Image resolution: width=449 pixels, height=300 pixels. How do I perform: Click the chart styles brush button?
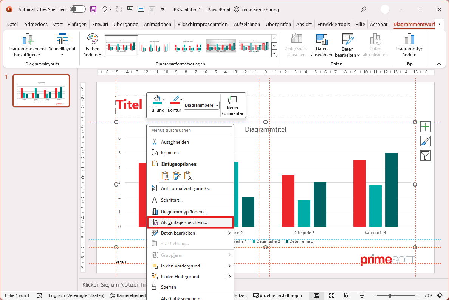pyautogui.click(x=426, y=141)
